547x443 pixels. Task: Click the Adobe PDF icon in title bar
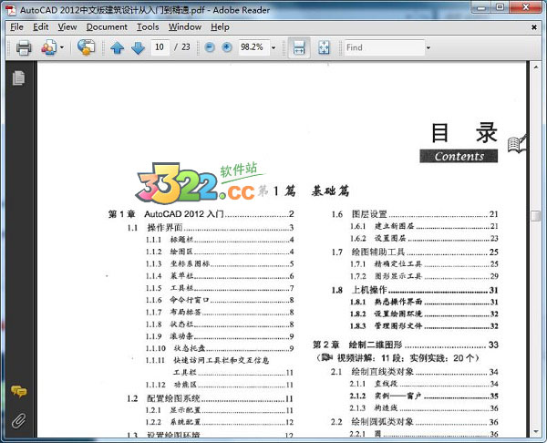tap(11, 9)
